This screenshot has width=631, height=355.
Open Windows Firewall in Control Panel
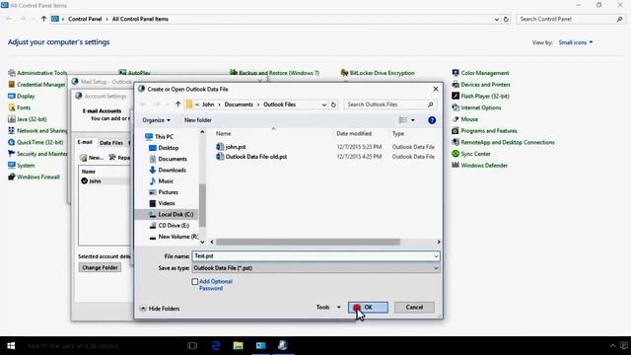(x=34, y=177)
